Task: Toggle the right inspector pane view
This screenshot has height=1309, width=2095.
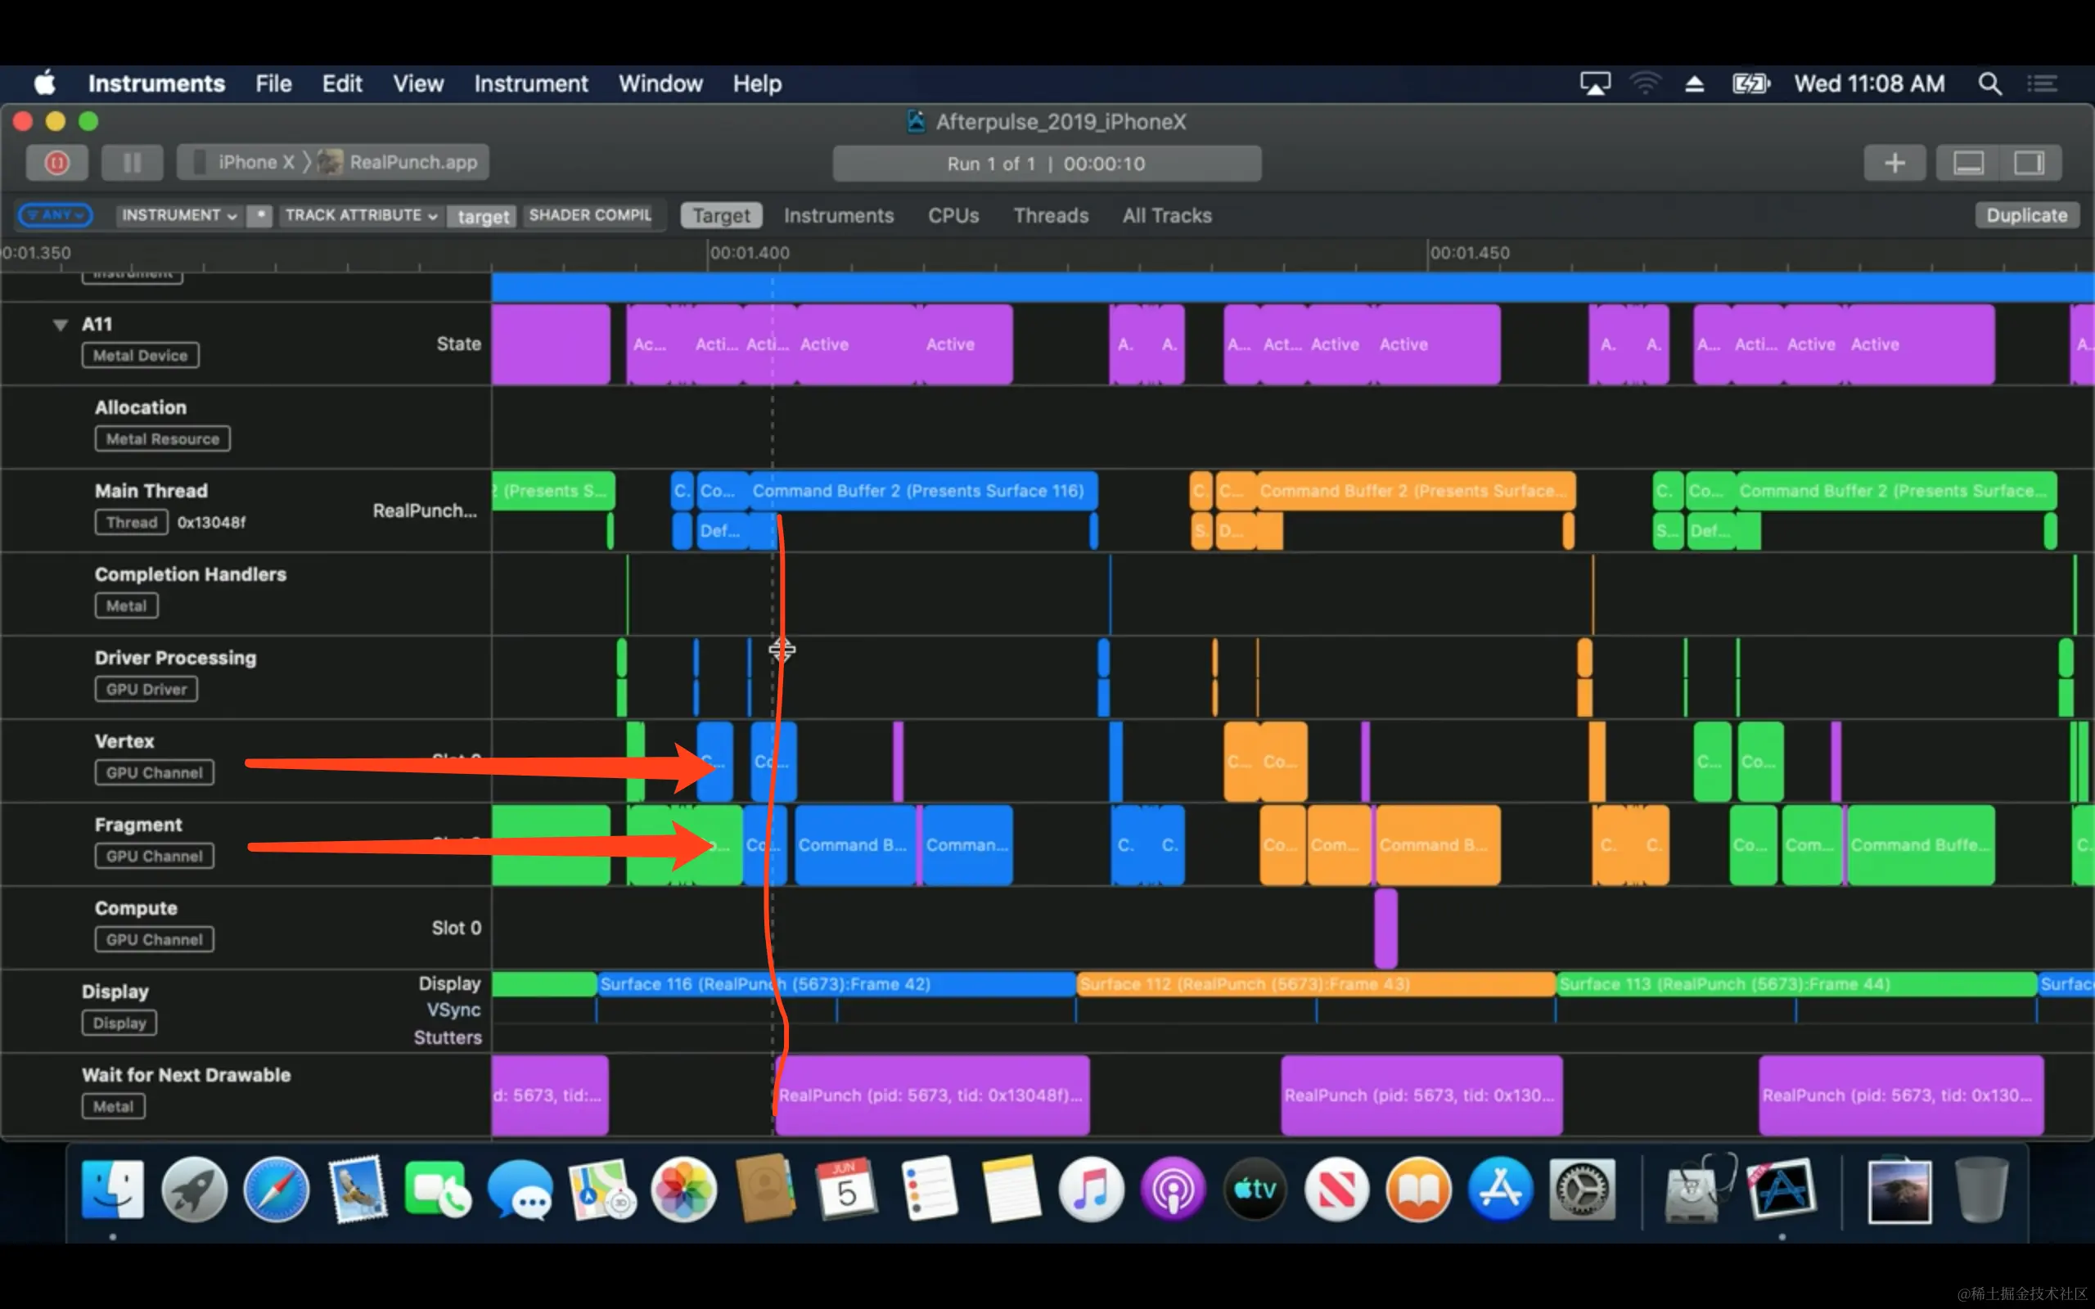Action: pyautogui.click(x=2029, y=163)
